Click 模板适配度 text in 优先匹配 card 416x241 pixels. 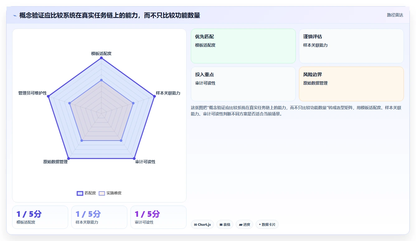(x=205, y=45)
